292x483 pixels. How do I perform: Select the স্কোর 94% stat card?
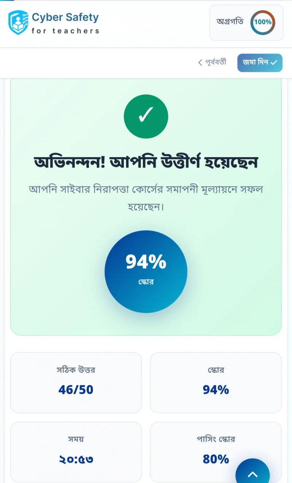tap(216, 382)
